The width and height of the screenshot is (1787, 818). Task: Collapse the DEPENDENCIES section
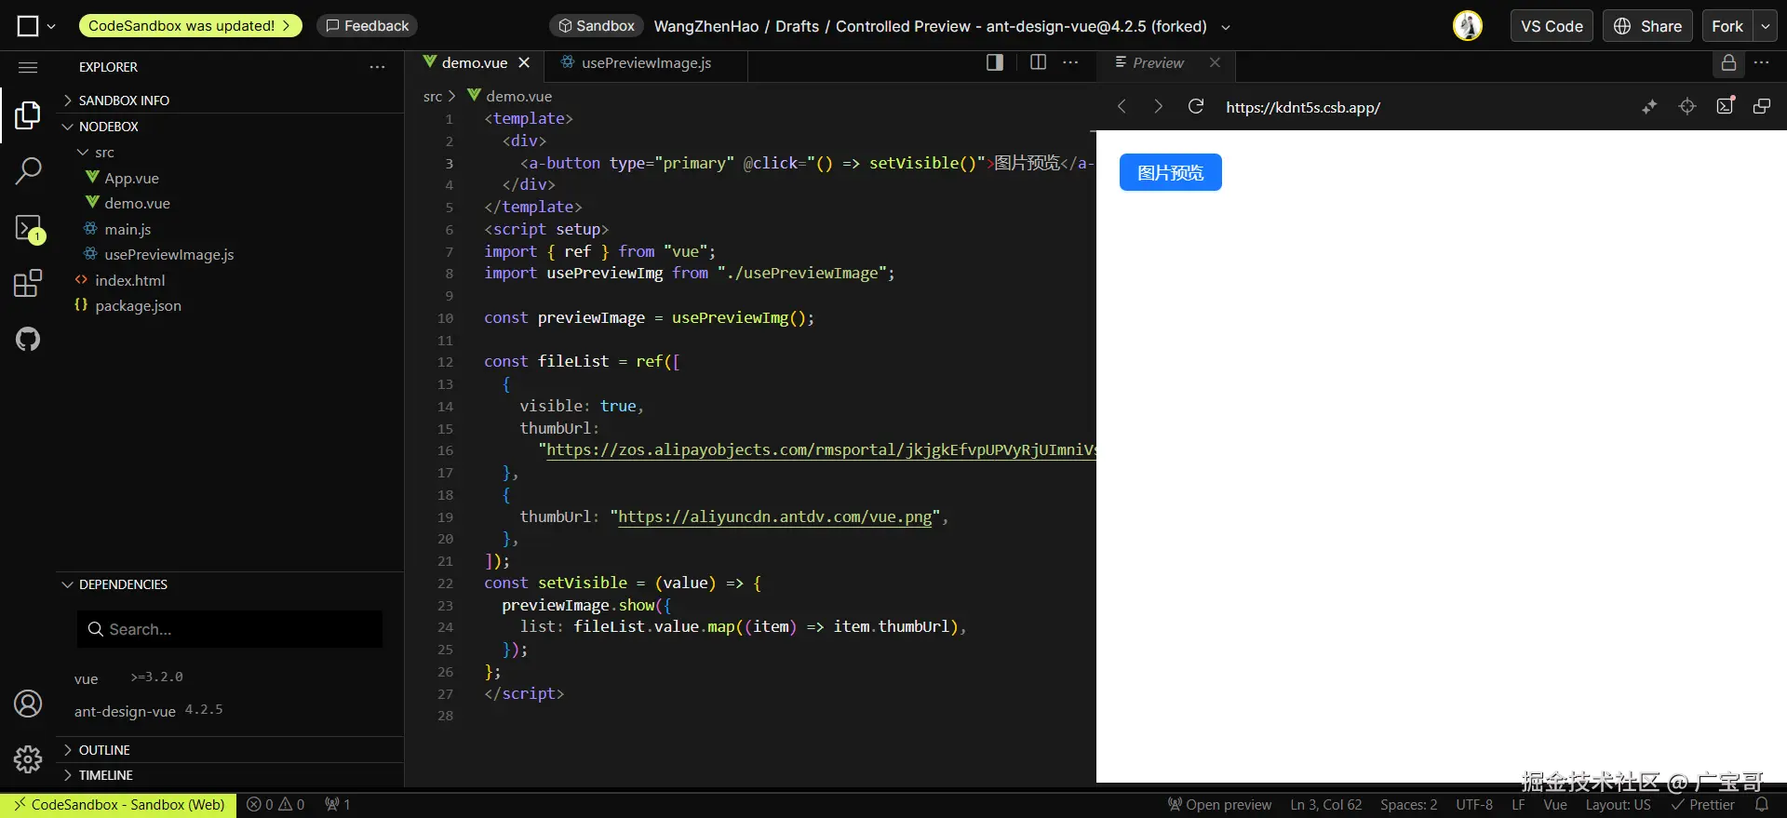231,584
